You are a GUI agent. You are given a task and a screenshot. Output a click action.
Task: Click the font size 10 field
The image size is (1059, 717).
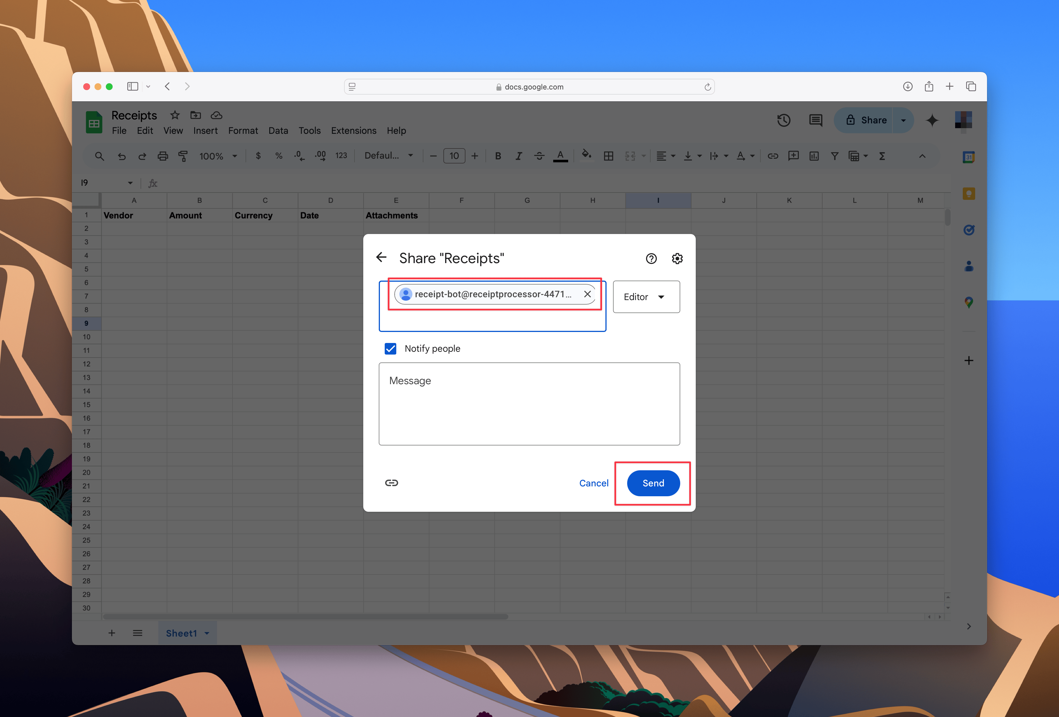(454, 156)
